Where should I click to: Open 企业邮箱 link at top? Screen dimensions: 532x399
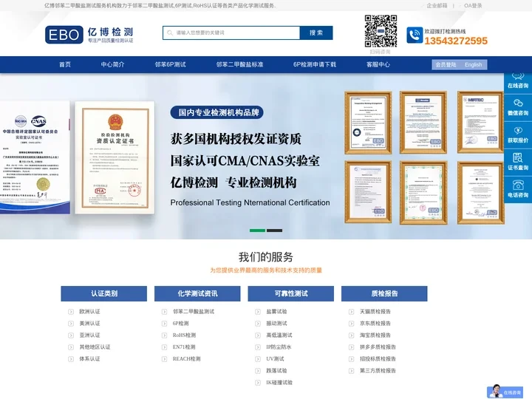437,5
